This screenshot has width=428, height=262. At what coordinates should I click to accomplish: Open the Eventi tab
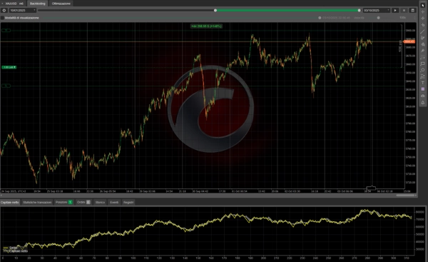[114, 203]
